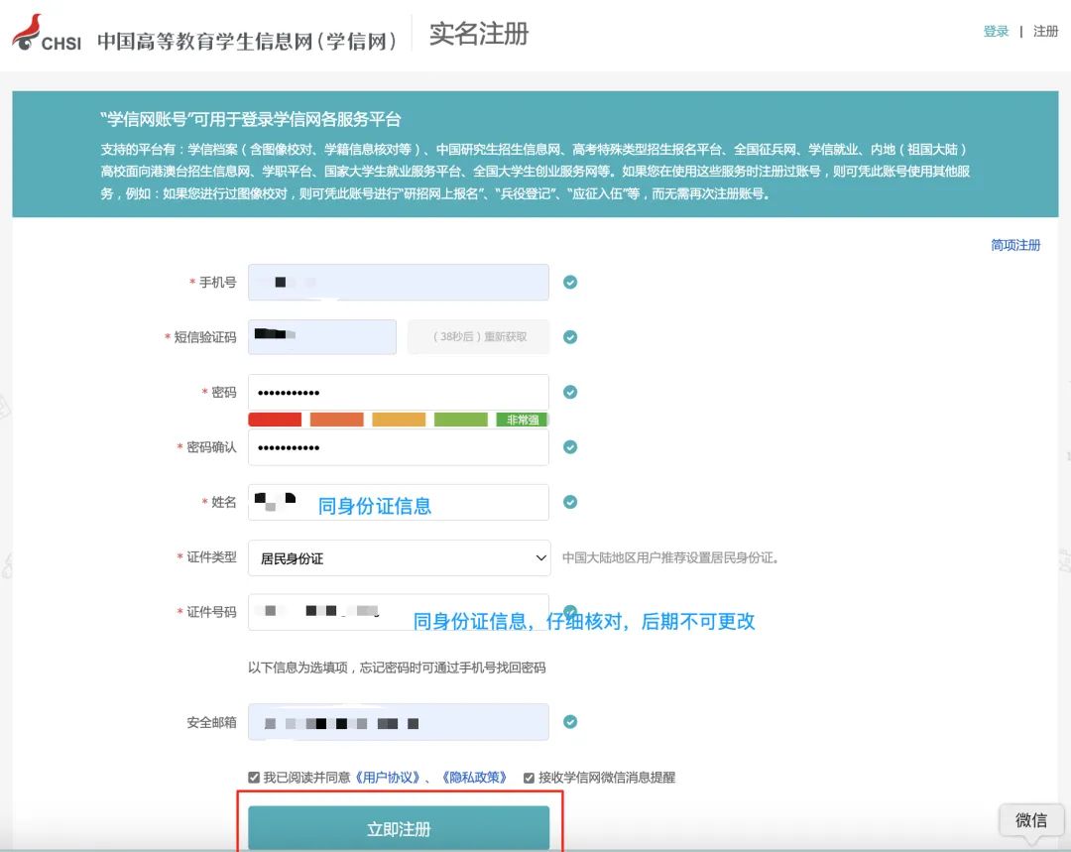This screenshot has width=1071, height=852.
Task: Click the password confirm validation checkmark icon
Action: click(x=570, y=447)
